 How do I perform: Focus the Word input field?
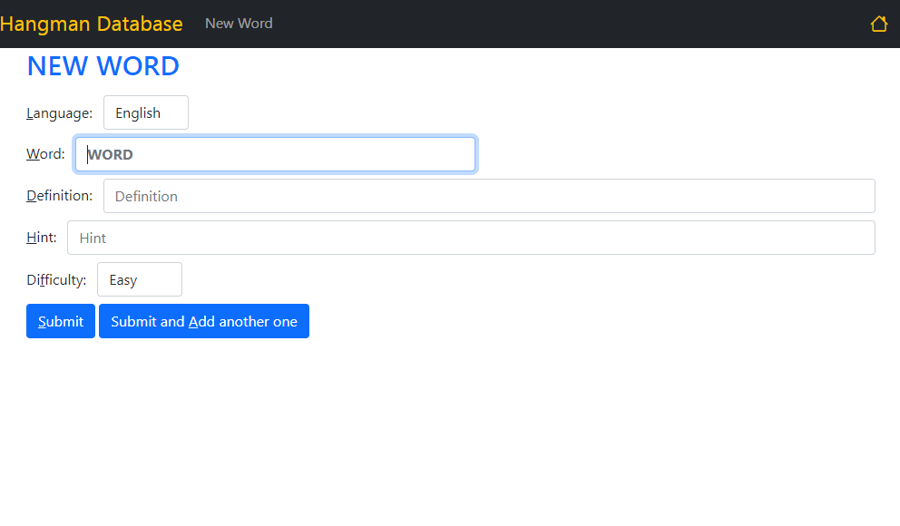(x=276, y=154)
